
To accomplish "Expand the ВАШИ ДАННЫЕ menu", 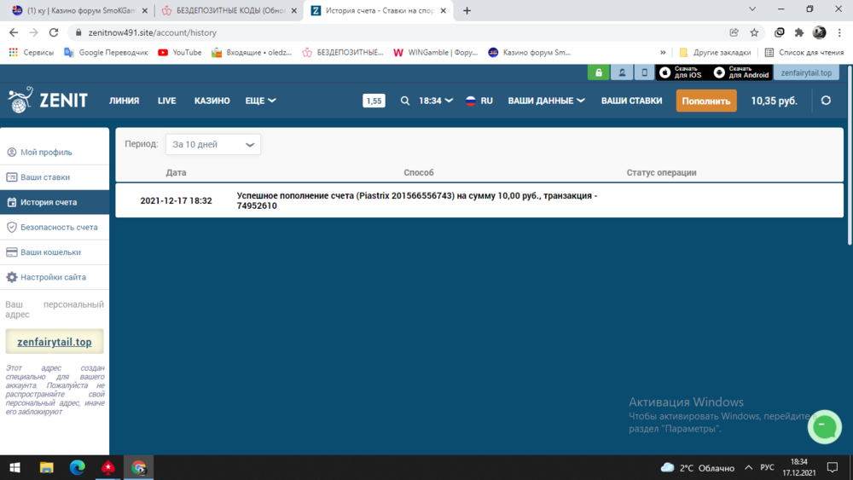I will coord(546,101).
